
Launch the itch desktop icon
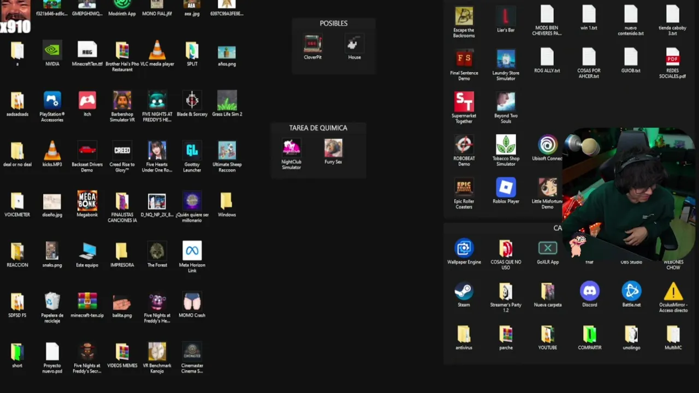(87, 100)
